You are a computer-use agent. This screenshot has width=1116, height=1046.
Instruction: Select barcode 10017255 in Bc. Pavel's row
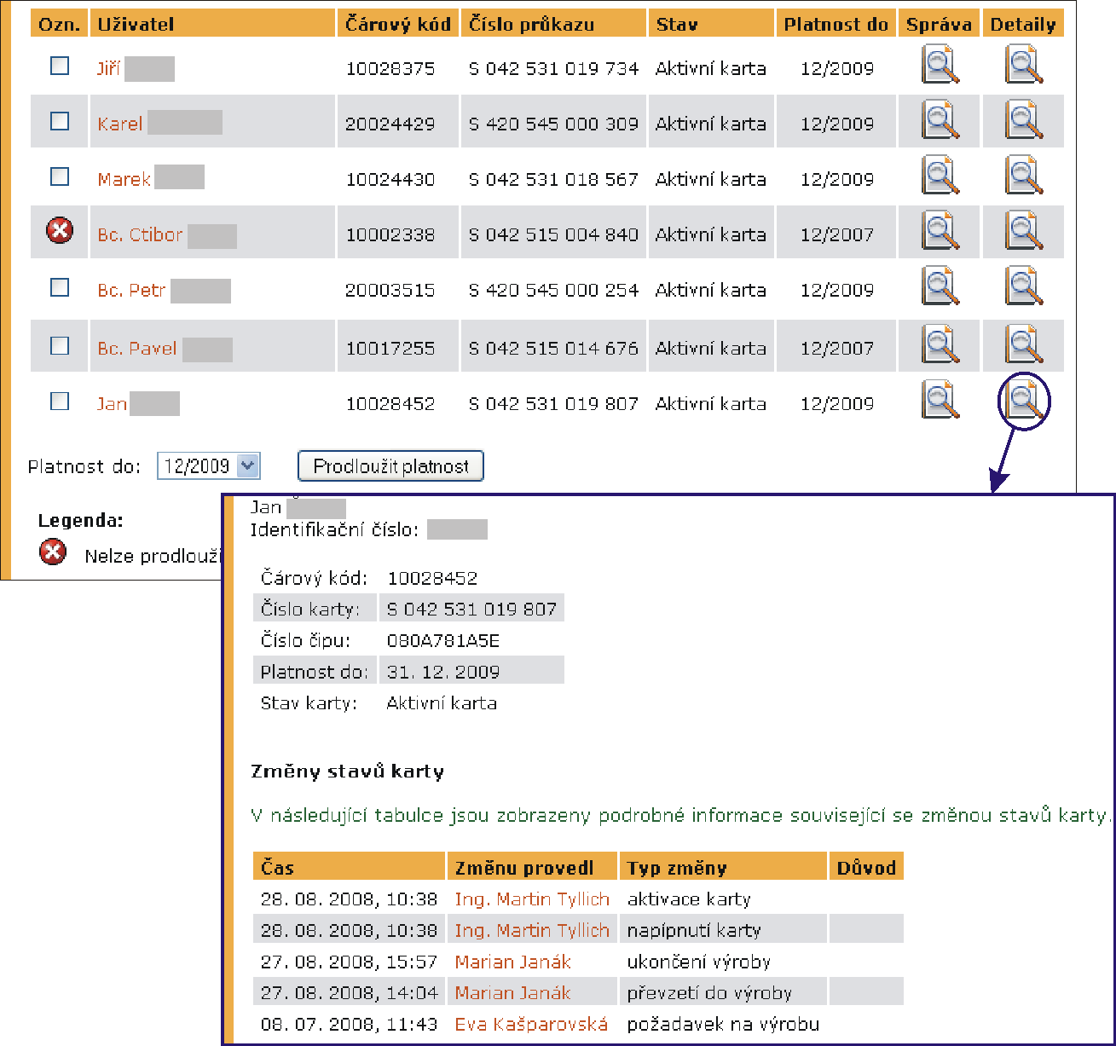[390, 348]
